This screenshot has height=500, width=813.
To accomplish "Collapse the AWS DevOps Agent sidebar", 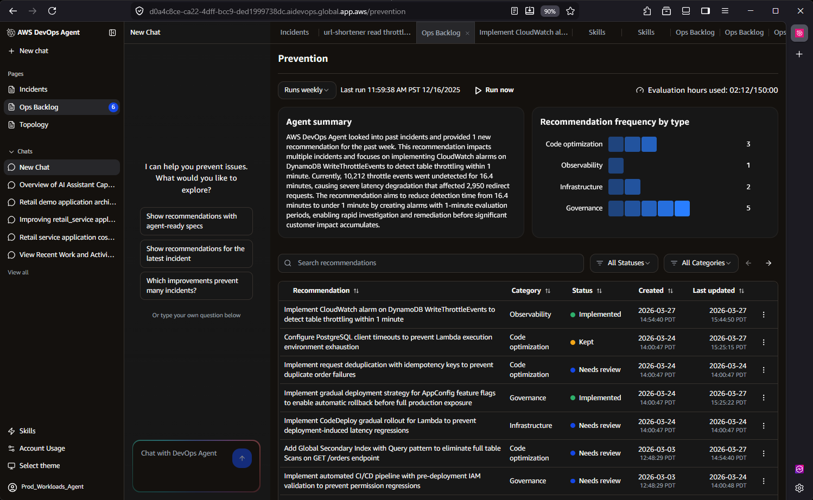I will (112, 33).
